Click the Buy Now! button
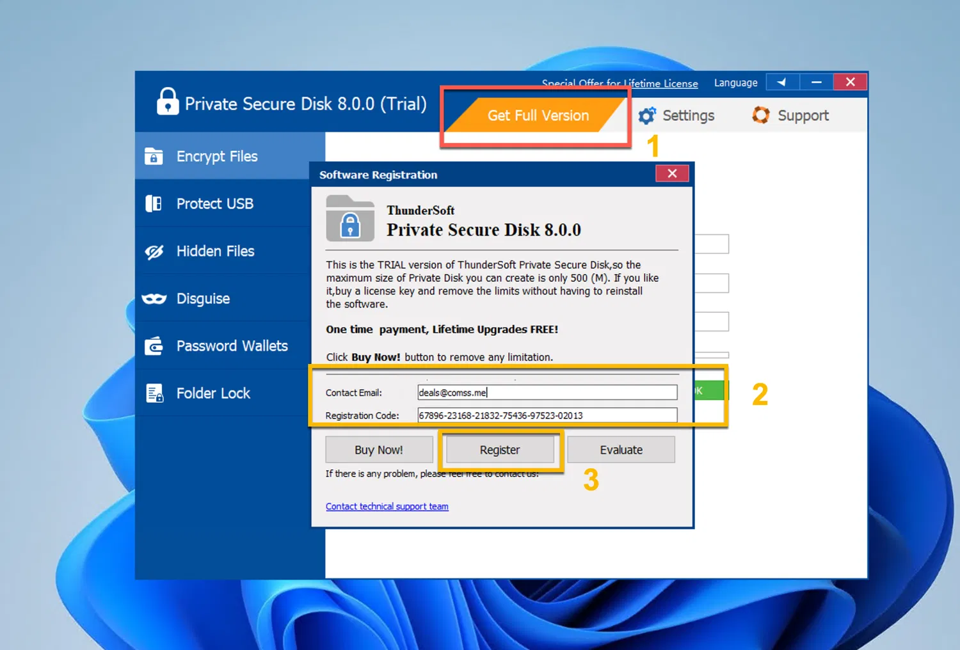The image size is (960, 650). point(379,450)
